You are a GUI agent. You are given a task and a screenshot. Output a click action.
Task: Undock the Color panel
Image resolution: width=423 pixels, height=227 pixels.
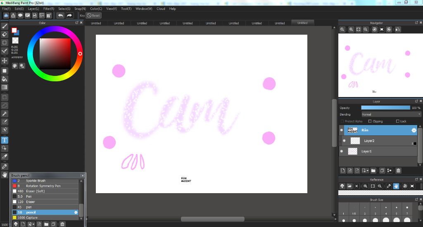77,23
